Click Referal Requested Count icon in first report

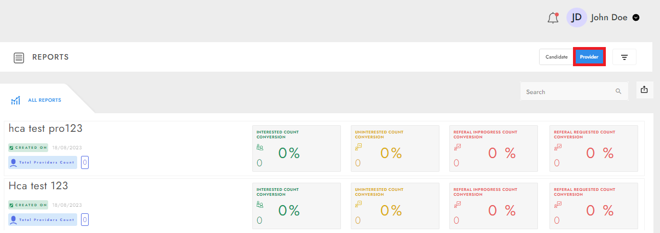pyautogui.click(x=559, y=147)
